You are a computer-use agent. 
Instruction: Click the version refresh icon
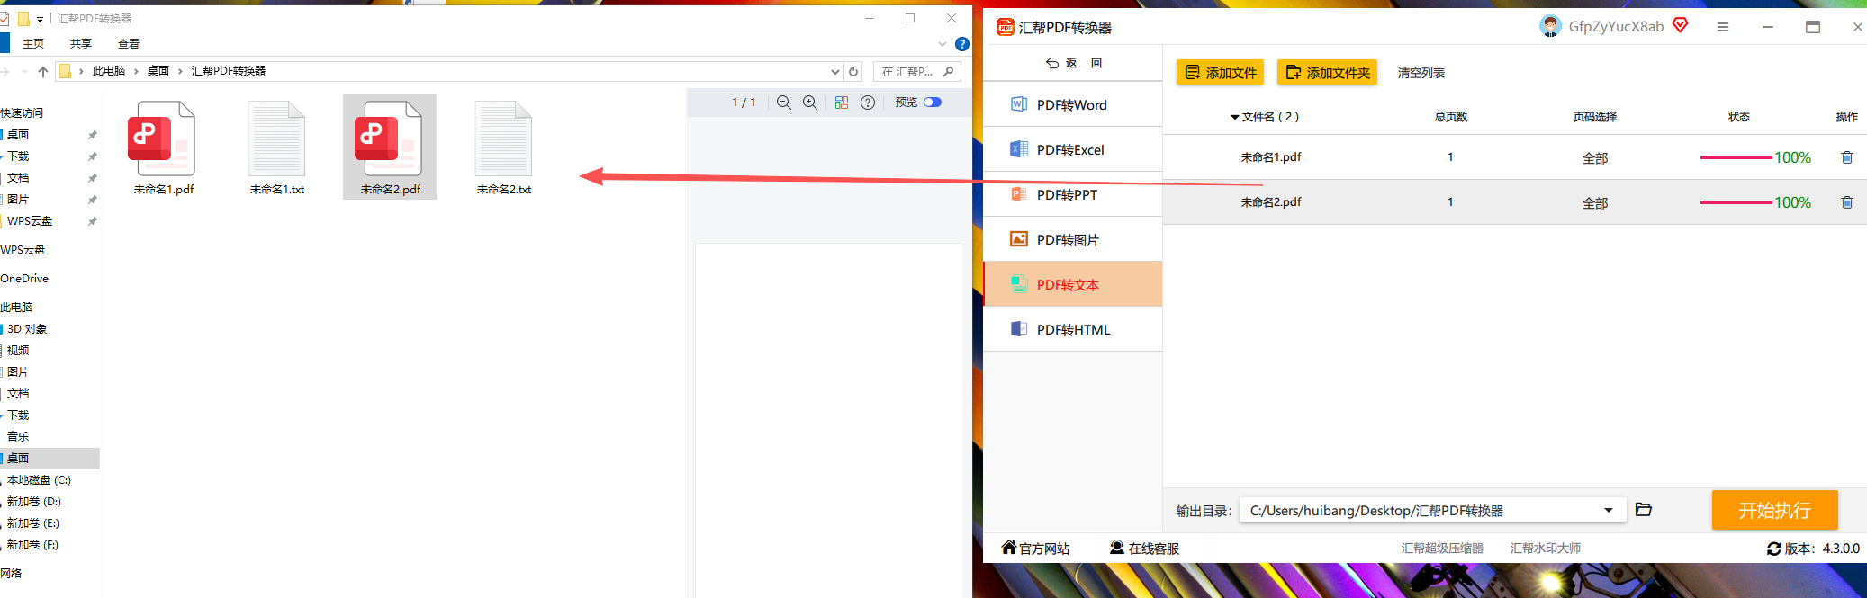1773,549
